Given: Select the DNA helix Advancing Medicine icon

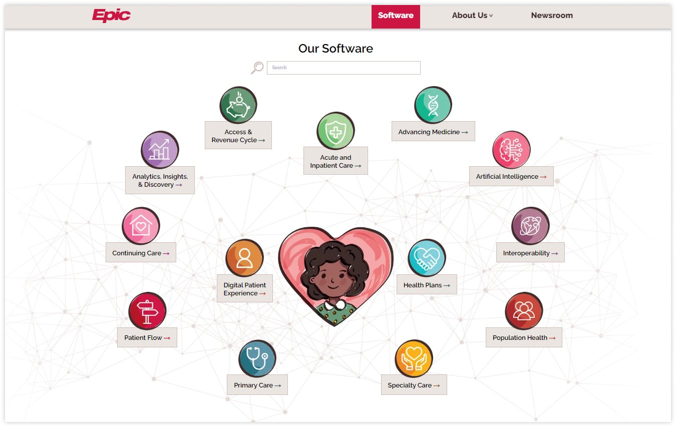Looking at the screenshot, I should (x=433, y=105).
